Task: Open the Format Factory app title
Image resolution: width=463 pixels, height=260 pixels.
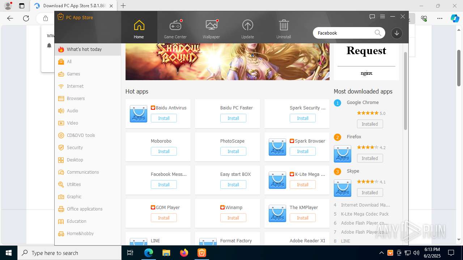Action: (236, 241)
